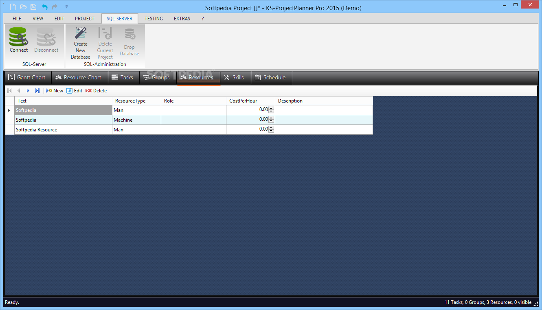Create New Database with wand icon
The image size is (542, 310).
pos(81,43)
